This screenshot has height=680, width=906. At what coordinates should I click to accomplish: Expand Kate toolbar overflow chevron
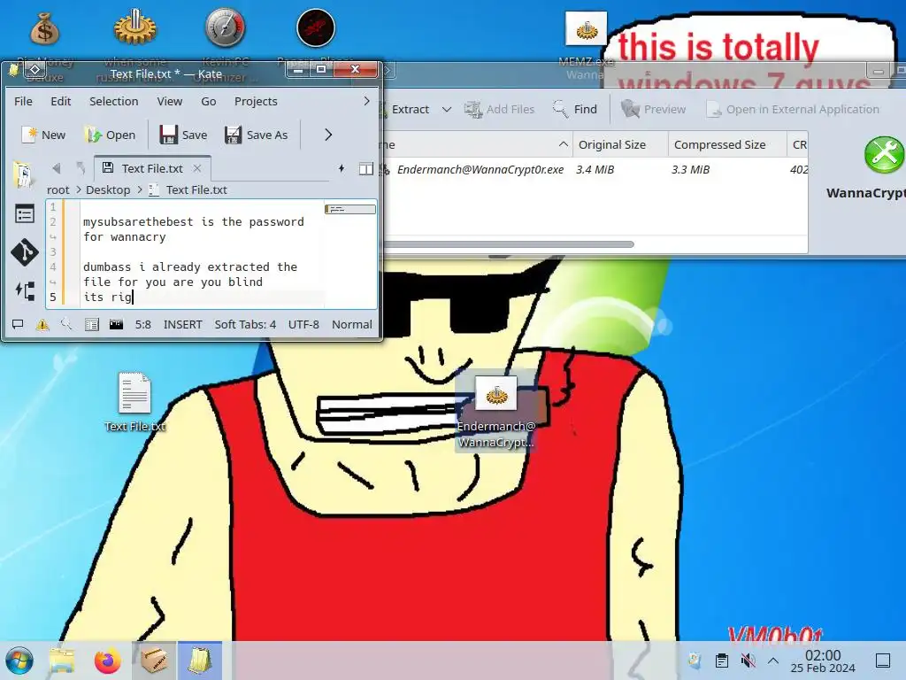point(328,135)
